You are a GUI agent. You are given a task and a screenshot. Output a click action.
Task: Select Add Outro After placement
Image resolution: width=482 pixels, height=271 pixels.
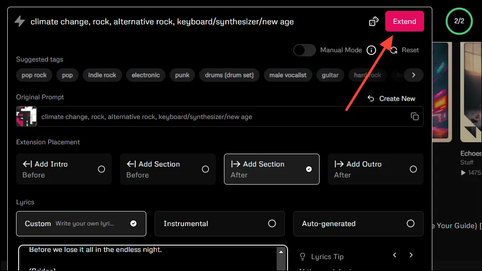pos(375,169)
